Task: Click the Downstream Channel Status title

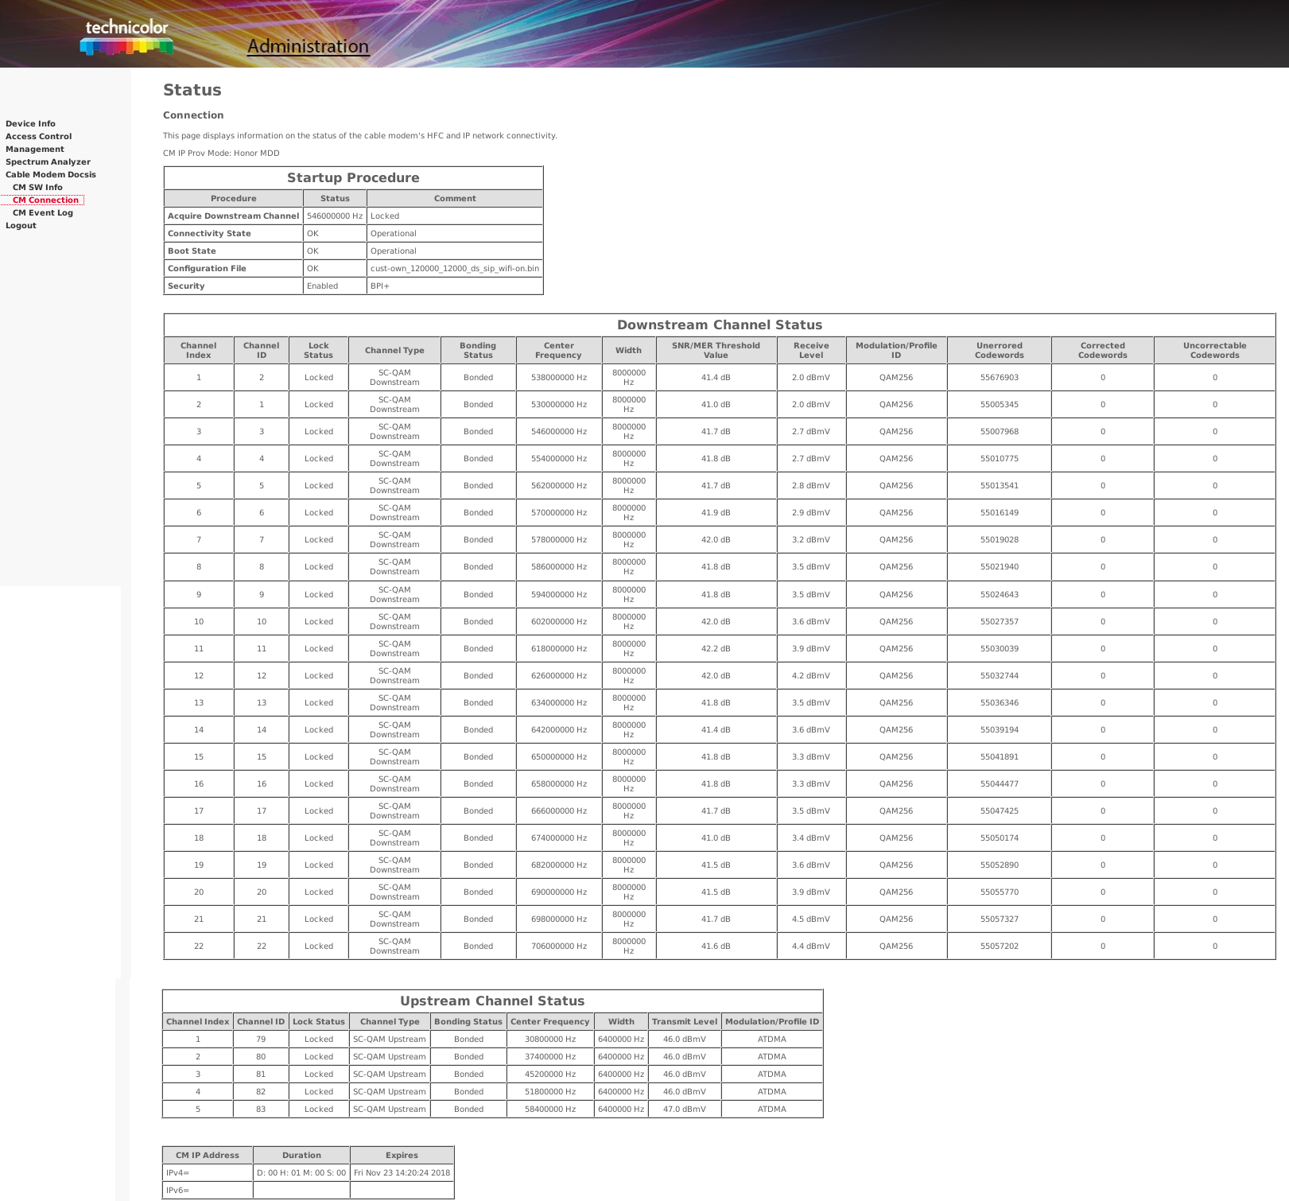Action: (719, 325)
